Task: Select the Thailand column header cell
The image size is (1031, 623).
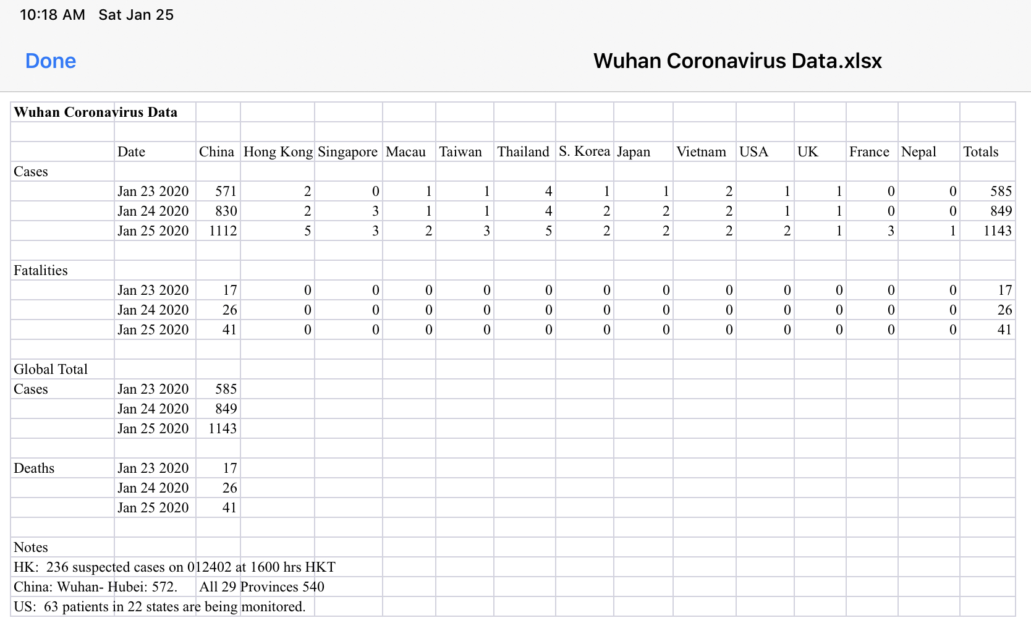Action: [x=523, y=152]
